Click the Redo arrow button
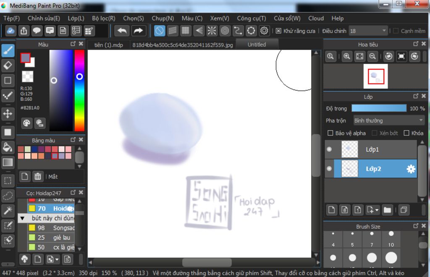 click(138, 31)
